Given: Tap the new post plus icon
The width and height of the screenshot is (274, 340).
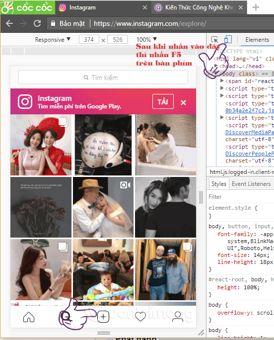Looking at the screenshot, I should pos(103,317).
